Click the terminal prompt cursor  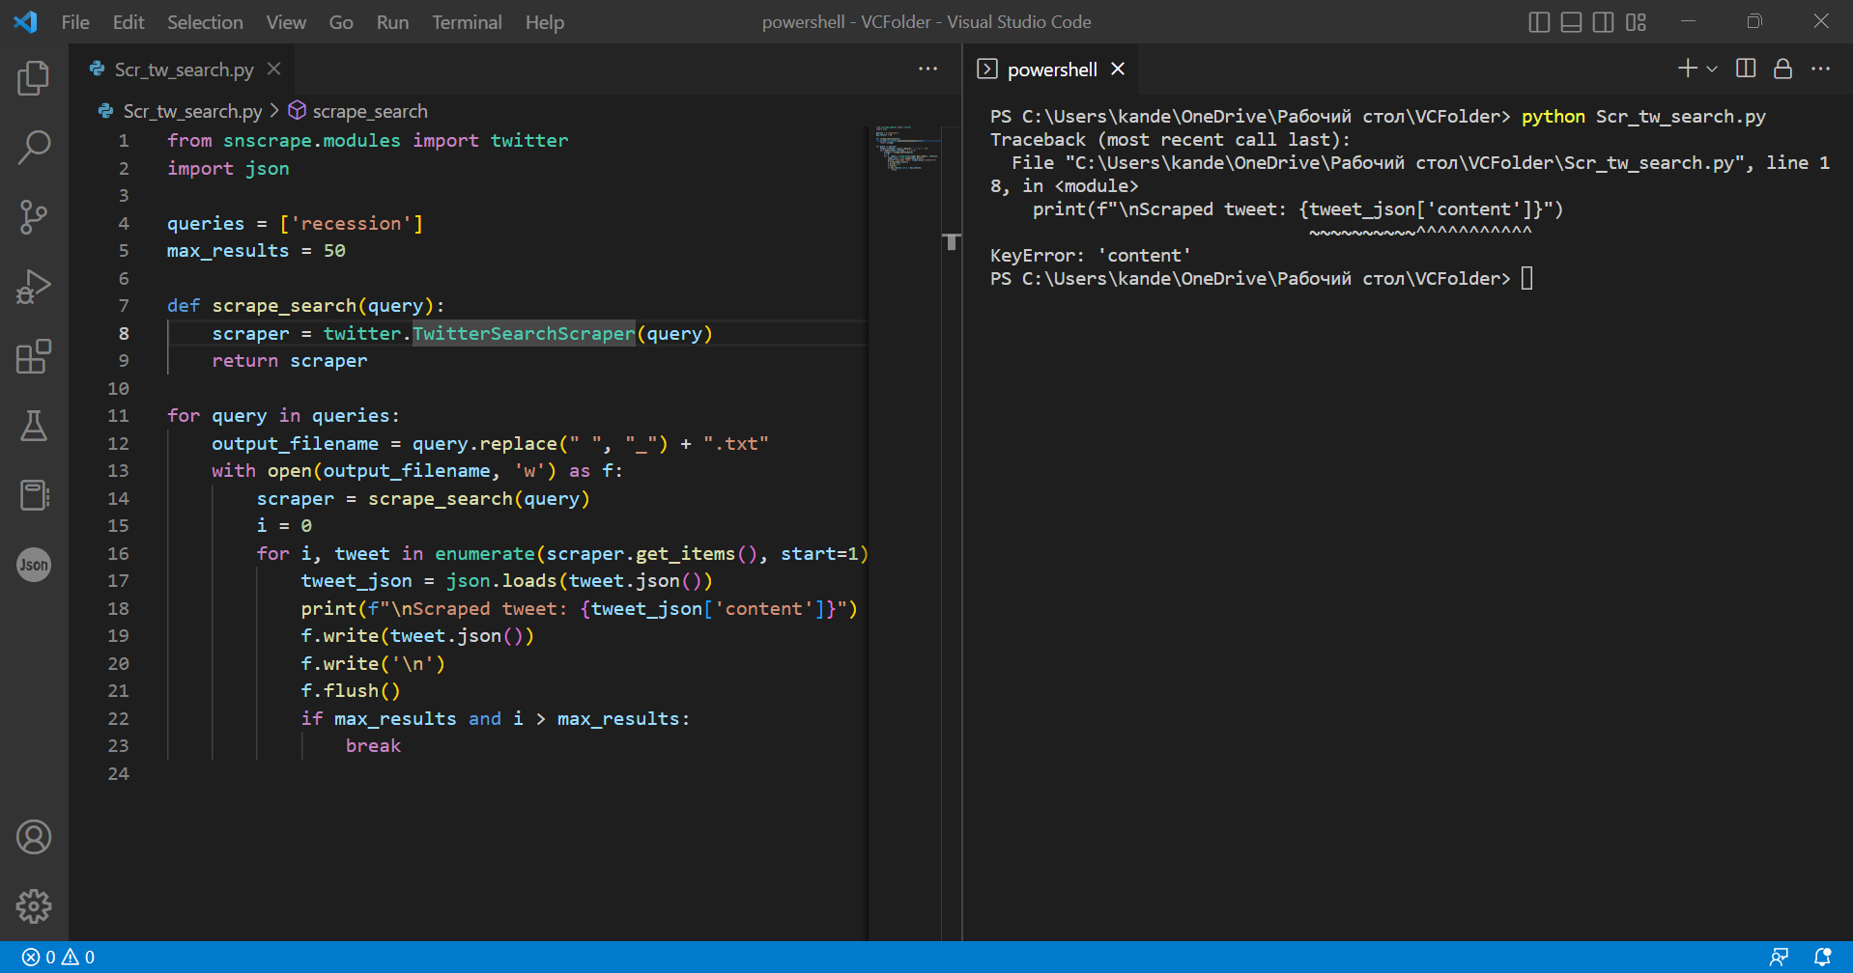pos(1527,278)
